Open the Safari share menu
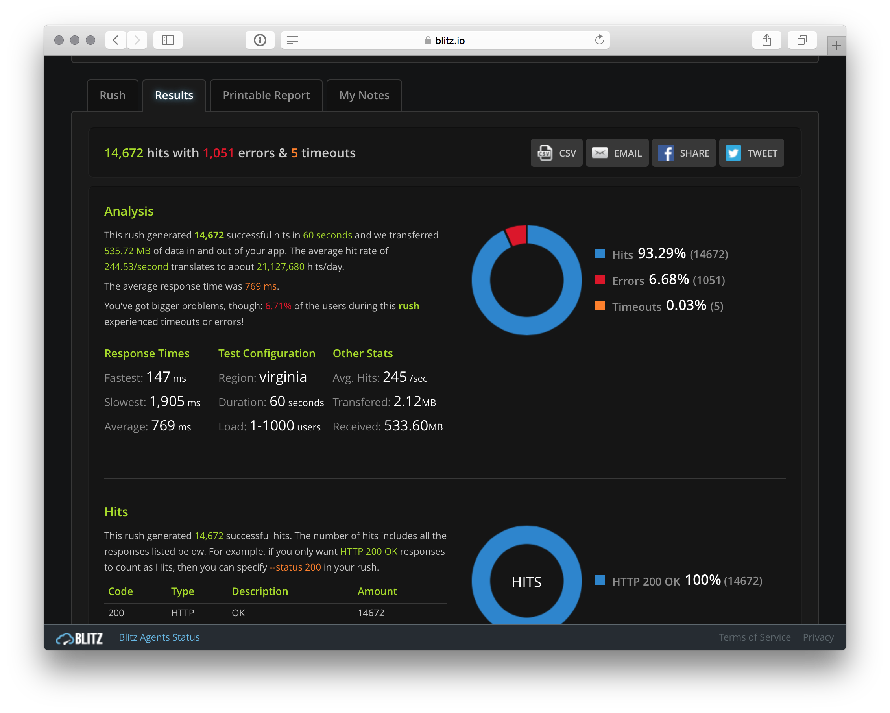 coord(766,40)
